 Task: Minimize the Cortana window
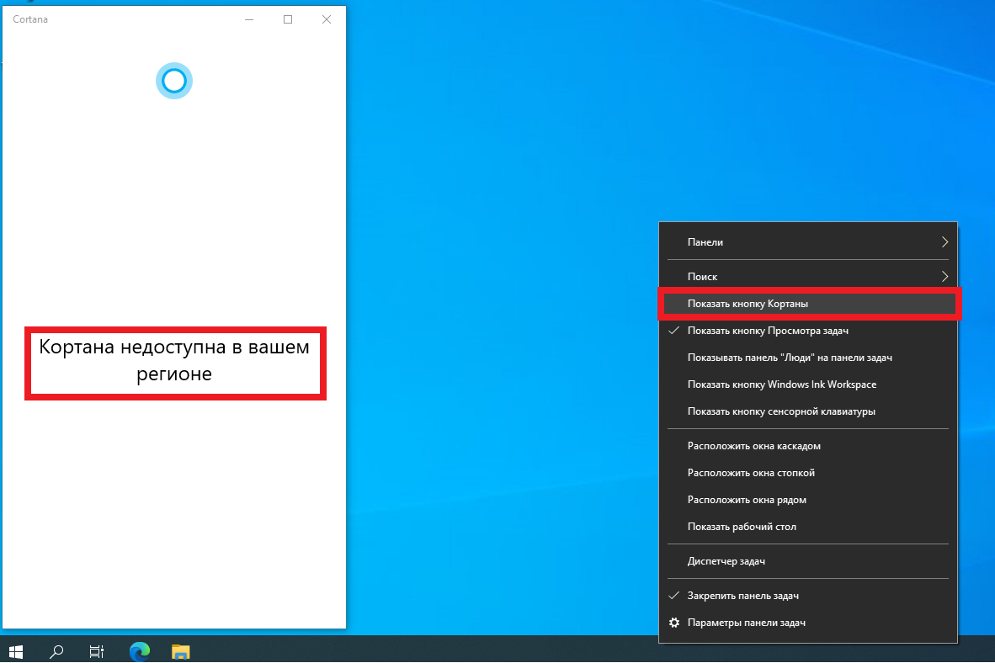pyautogui.click(x=249, y=19)
